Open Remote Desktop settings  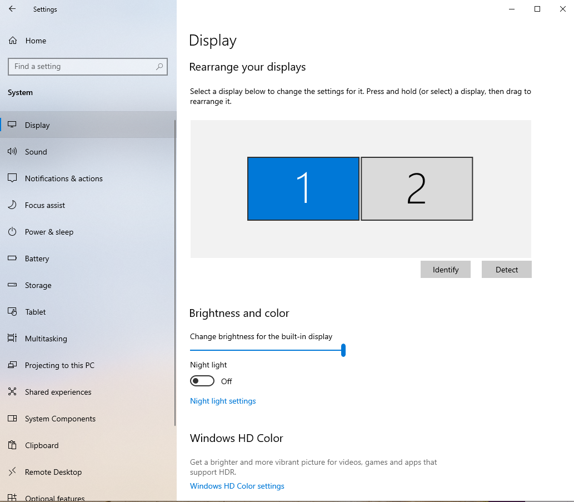(12, 471)
